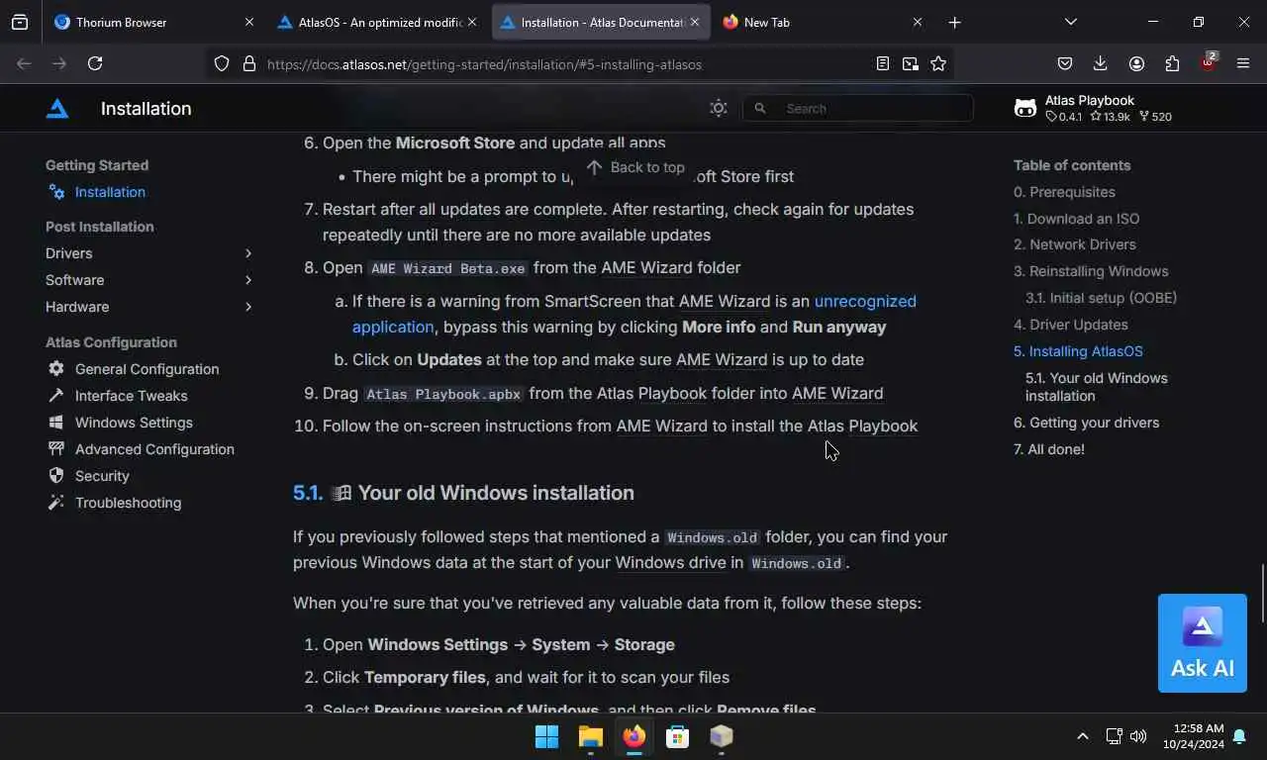Image resolution: width=1267 pixels, height=760 pixels.
Task: Bookmark this page with the star icon
Action: 938,63
